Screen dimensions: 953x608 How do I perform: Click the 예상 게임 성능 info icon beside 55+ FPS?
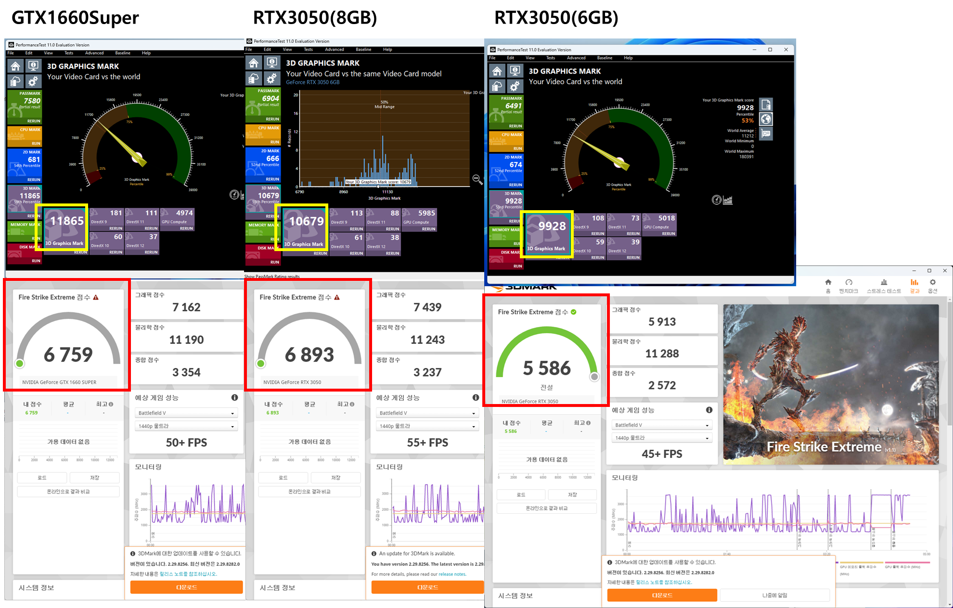476,398
